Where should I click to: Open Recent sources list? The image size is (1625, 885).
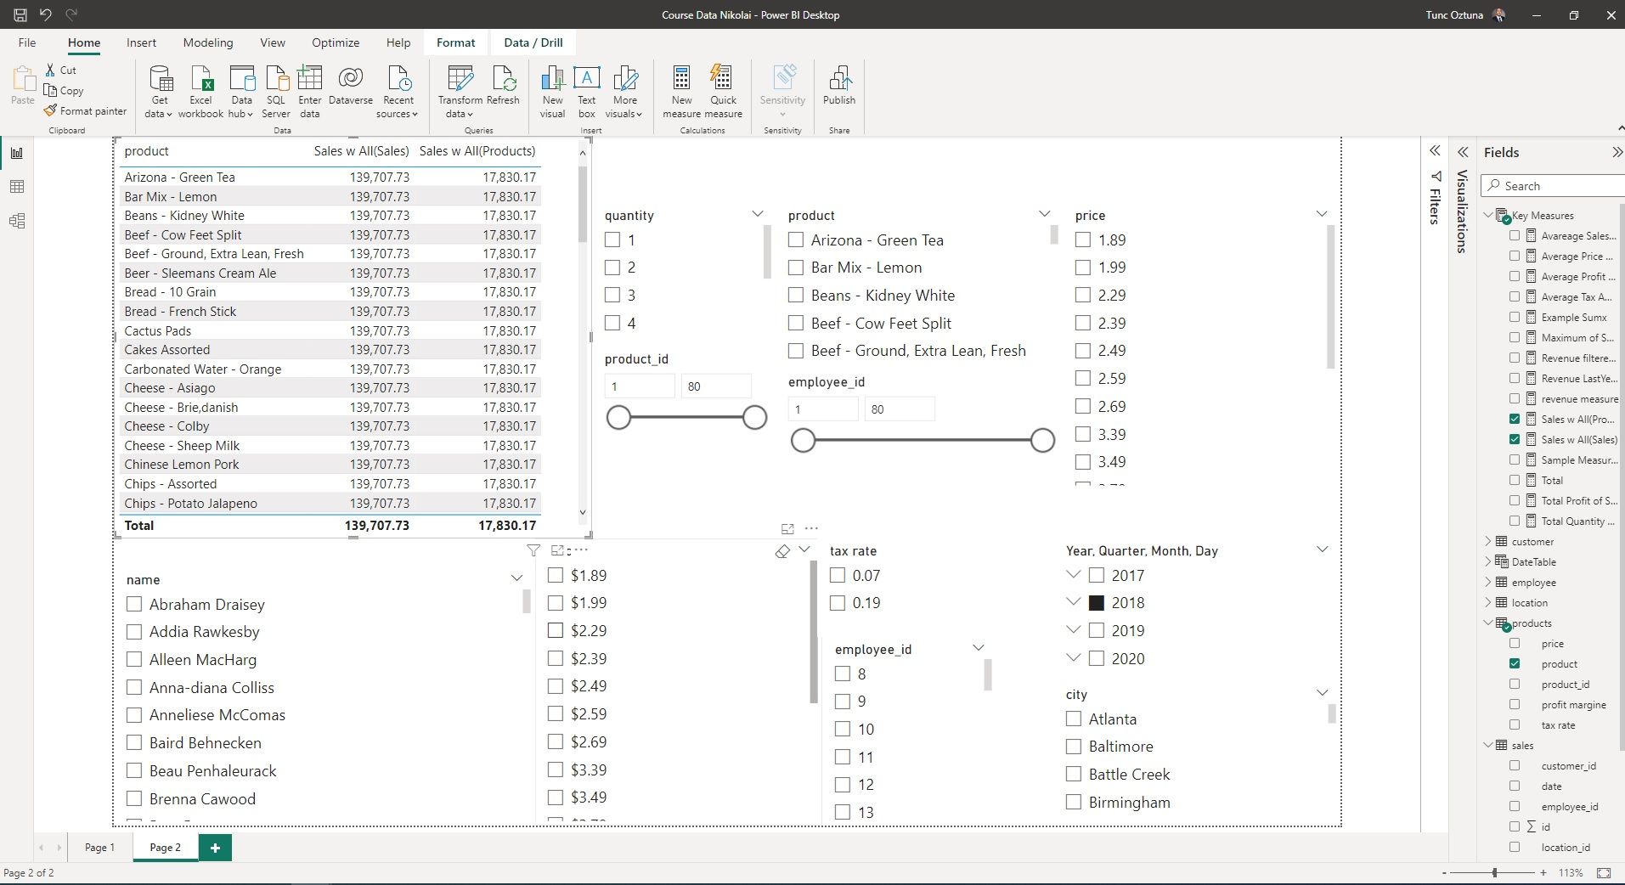[x=398, y=92]
